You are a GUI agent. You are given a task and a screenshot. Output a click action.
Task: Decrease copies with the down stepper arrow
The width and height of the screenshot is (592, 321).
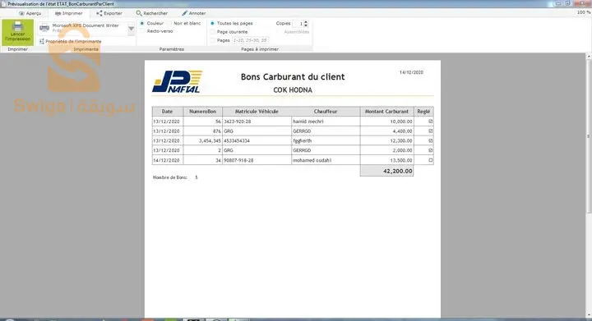[x=306, y=25]
